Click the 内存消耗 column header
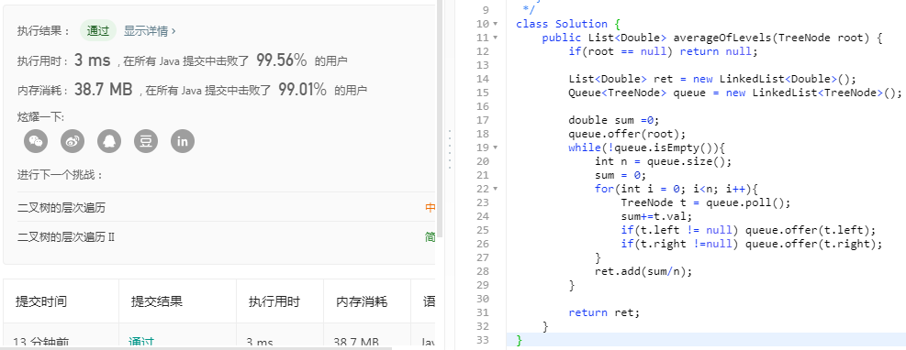 tap(362, 301)
